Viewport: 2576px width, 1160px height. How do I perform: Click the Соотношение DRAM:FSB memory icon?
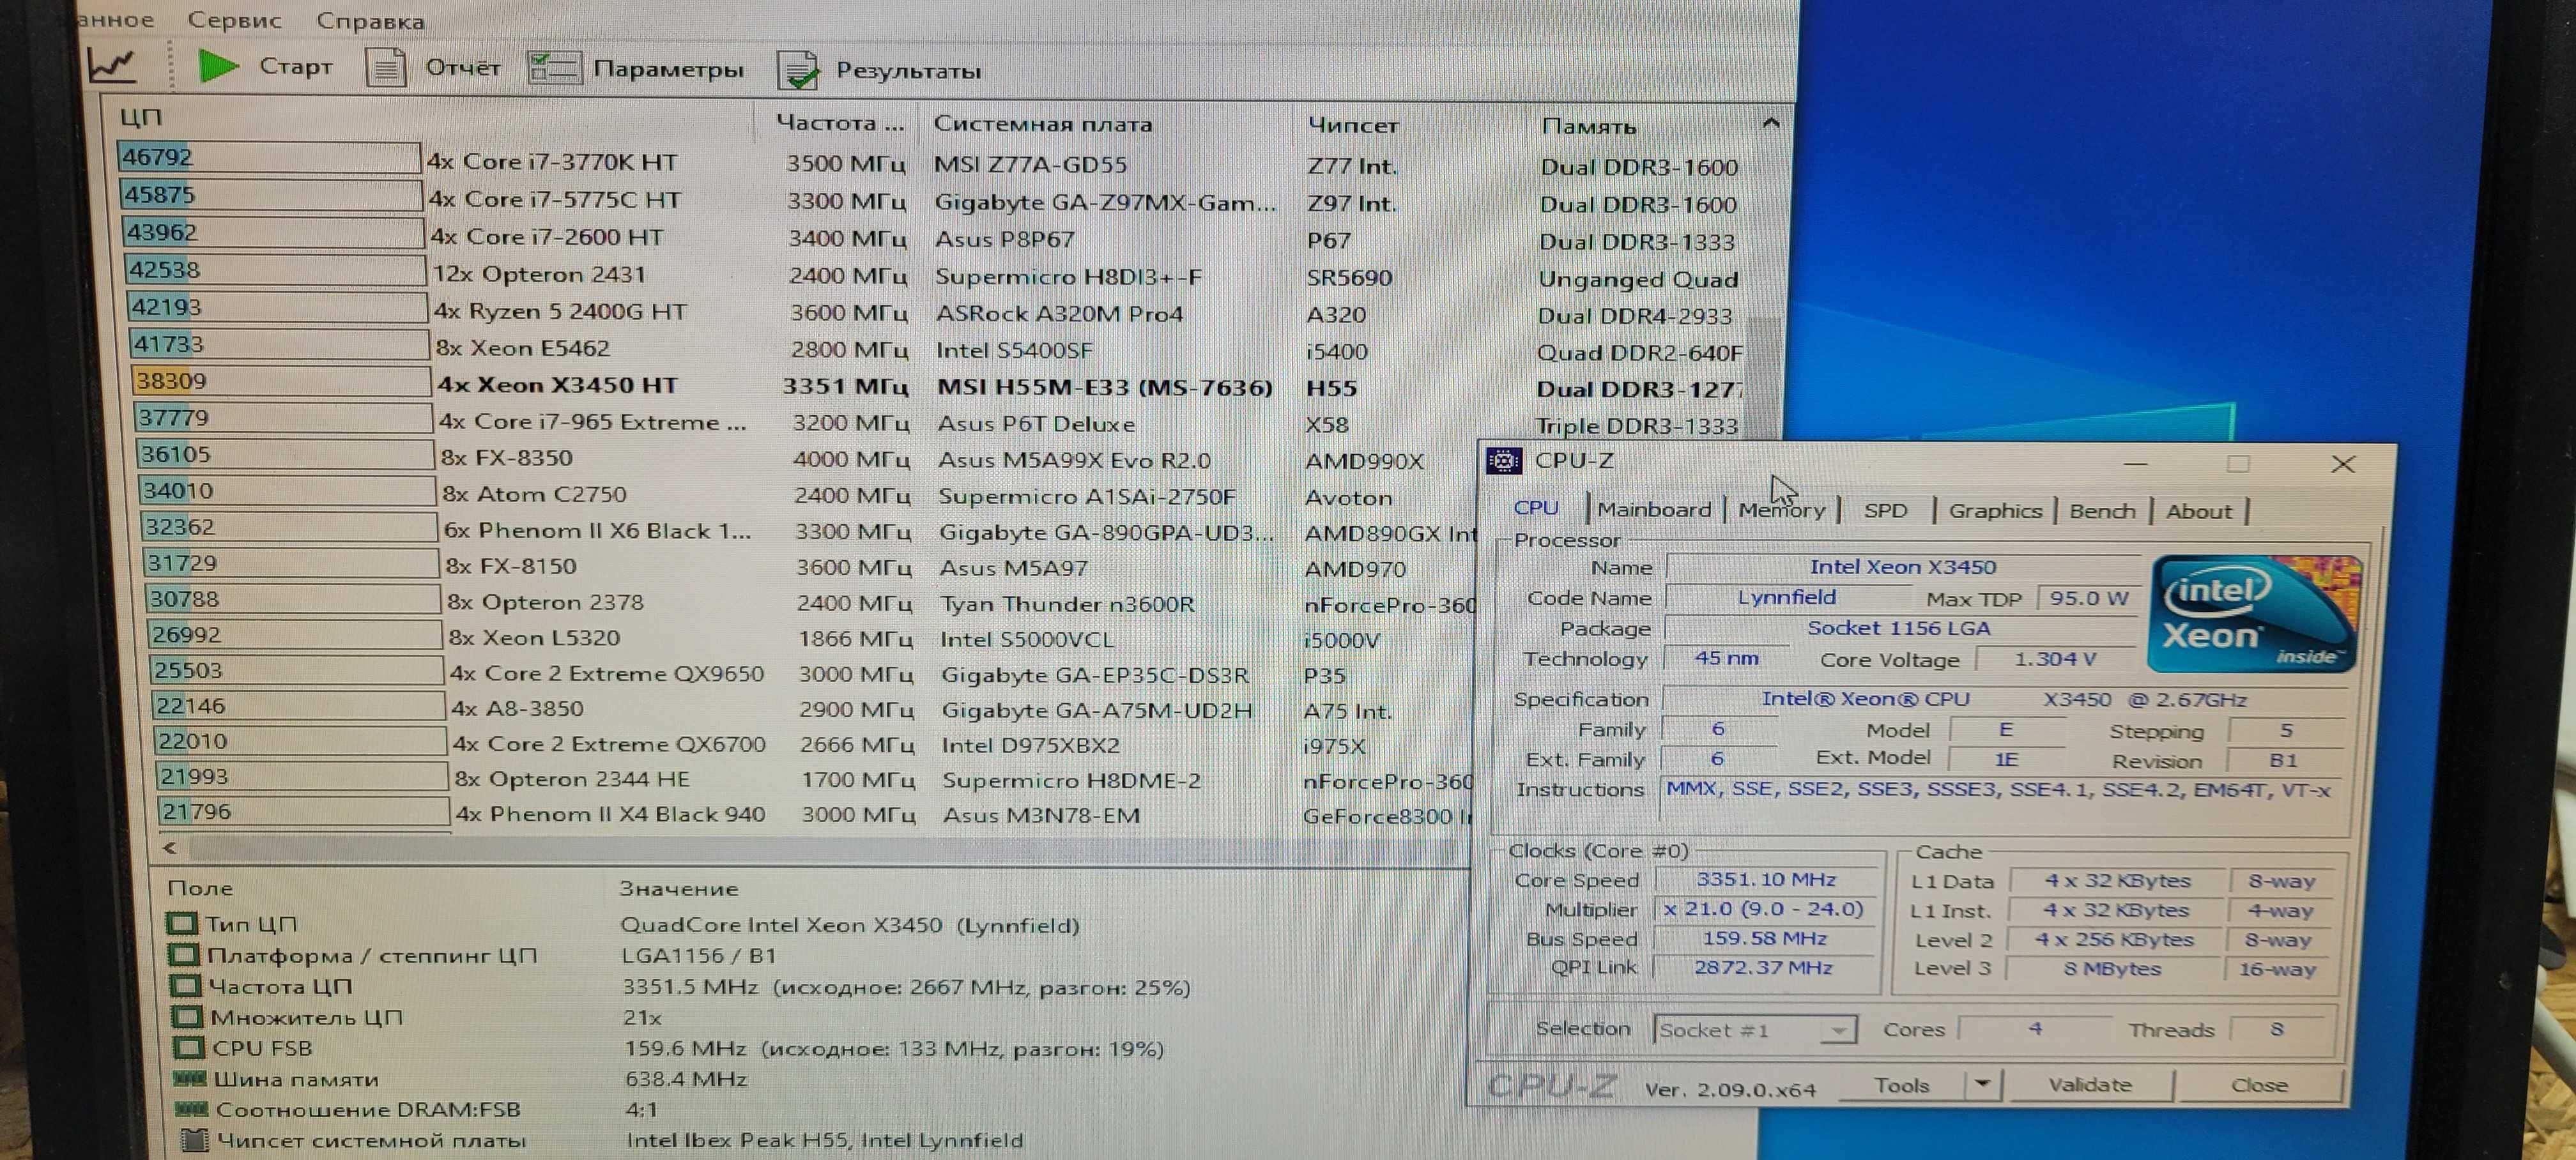(192, 1108)
